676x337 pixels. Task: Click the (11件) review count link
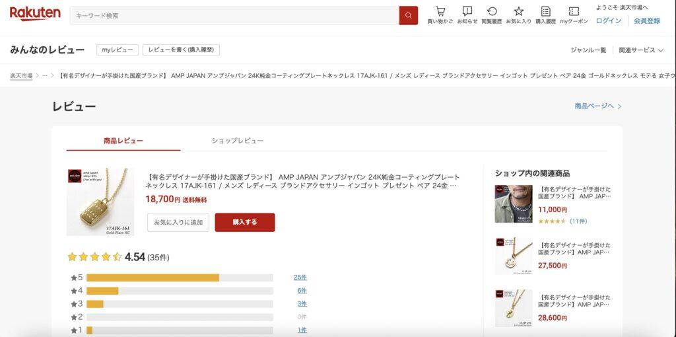(x=578, y=221)
